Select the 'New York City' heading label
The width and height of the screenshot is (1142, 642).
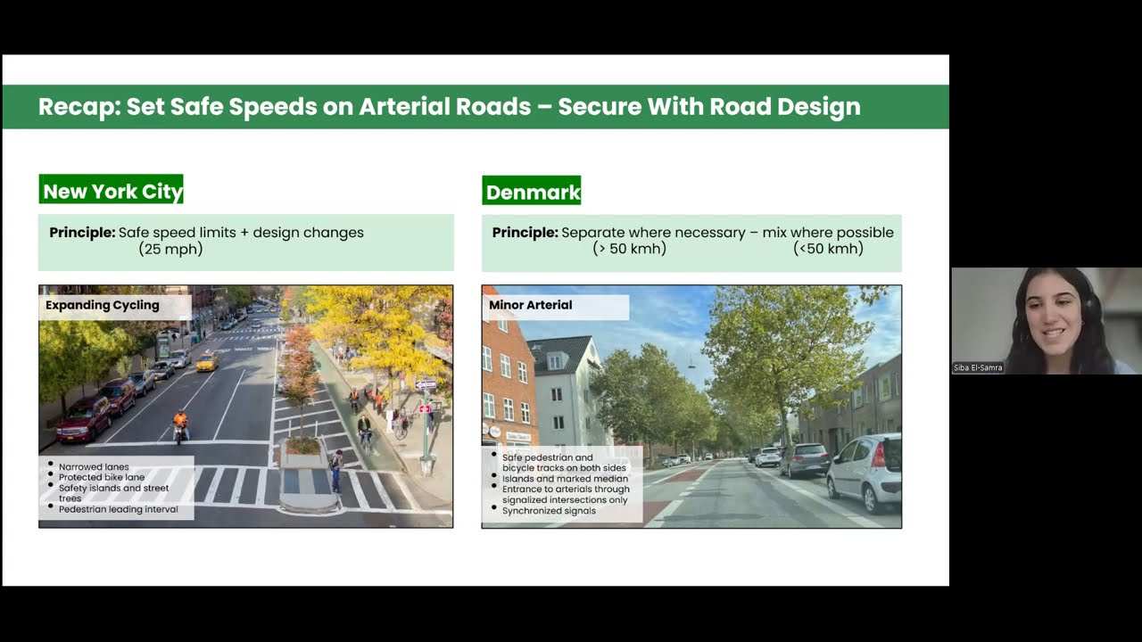click(112, 191)
